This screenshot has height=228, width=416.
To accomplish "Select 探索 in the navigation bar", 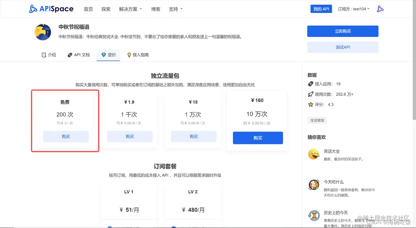I will click(106, 9).
